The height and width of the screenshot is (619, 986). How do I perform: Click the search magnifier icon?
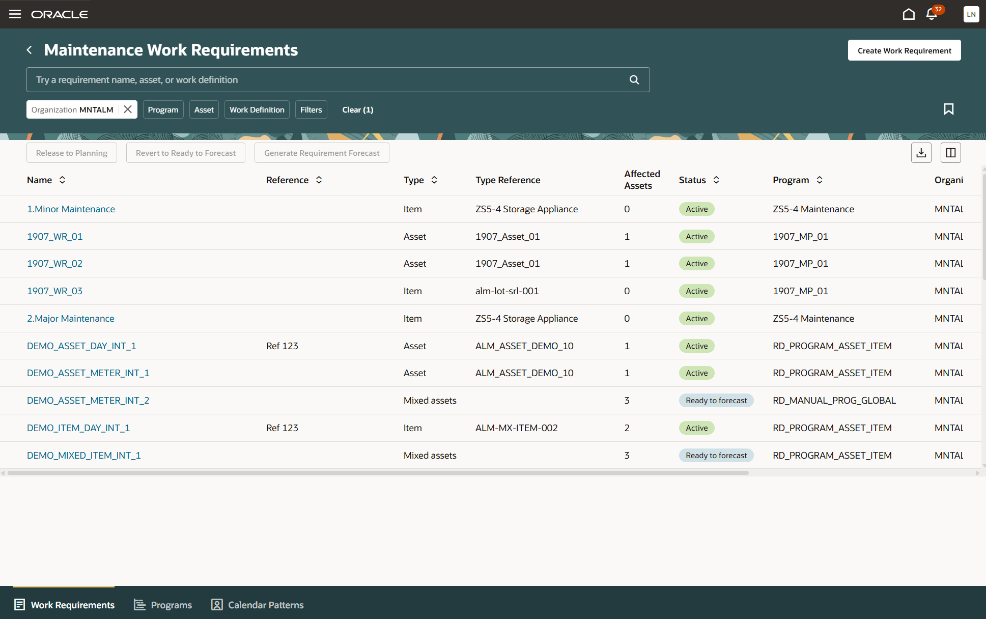point(634,79)
